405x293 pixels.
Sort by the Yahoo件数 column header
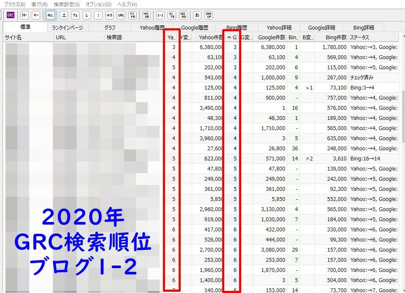(209, 38)
